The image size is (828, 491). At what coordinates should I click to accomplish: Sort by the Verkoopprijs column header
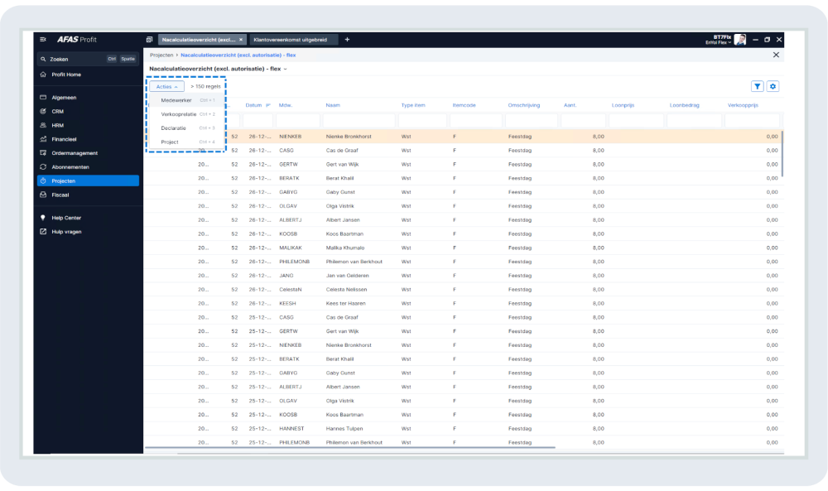coord(743,106)
